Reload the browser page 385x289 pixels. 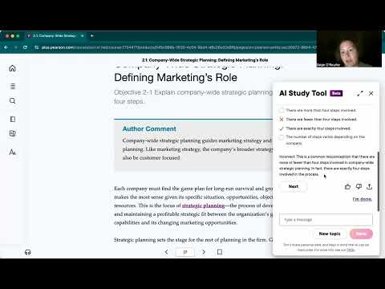(25, 47)
